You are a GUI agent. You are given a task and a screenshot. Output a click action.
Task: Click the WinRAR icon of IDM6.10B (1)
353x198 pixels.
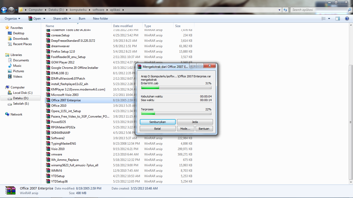(x=48, y=73)
